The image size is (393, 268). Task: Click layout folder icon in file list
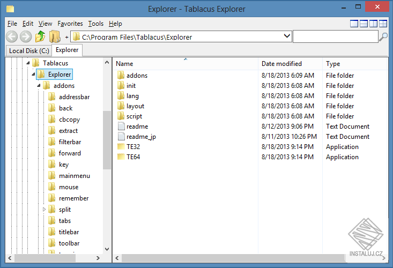(121, 106)
